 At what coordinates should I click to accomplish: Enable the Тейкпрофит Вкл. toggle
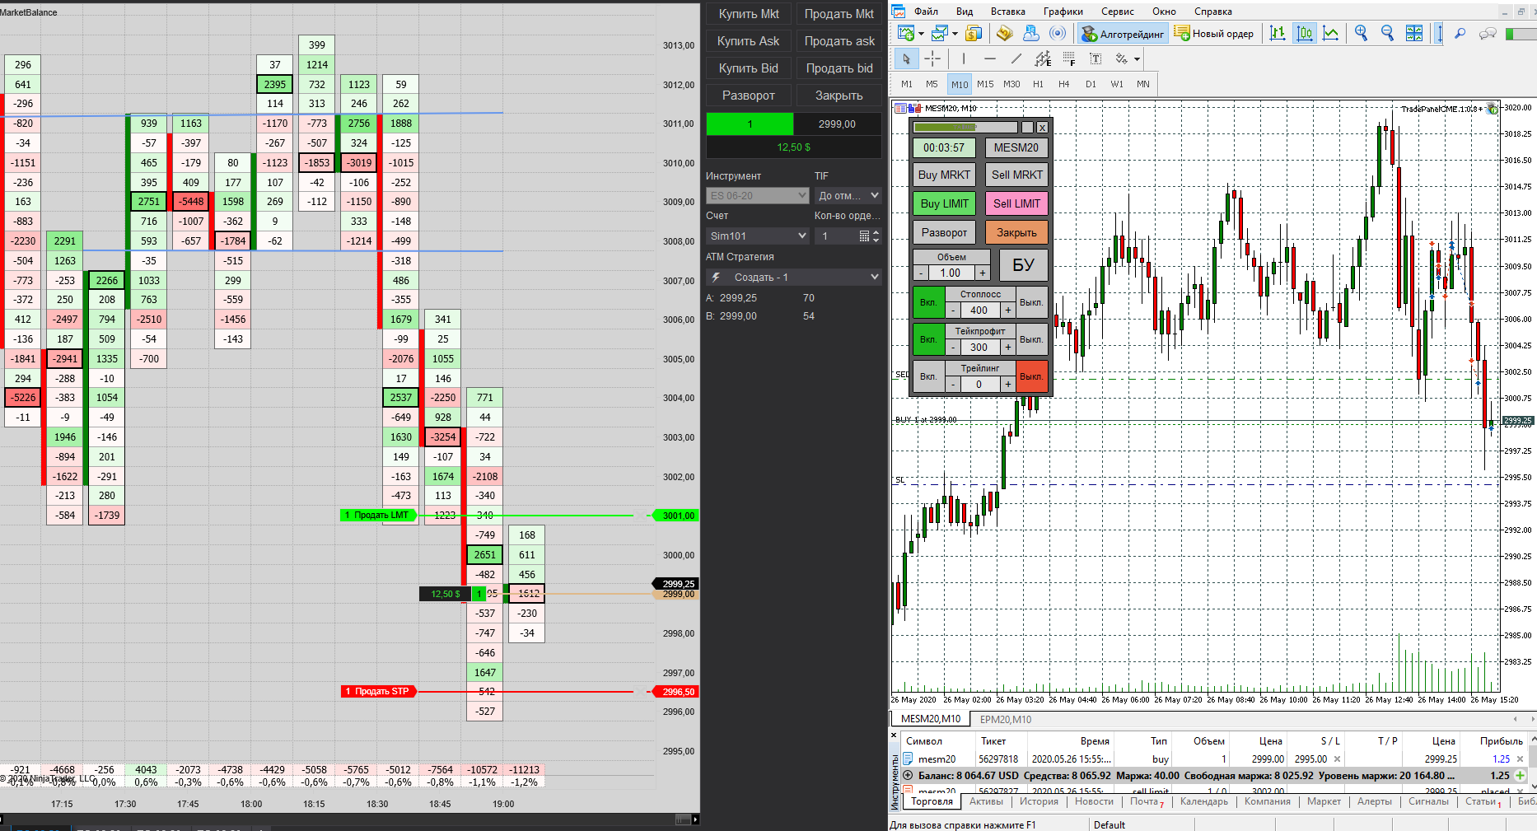(x=928, y=339)
